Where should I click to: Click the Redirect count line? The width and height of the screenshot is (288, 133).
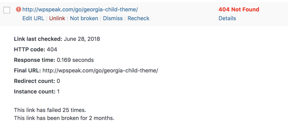(37, 81)
